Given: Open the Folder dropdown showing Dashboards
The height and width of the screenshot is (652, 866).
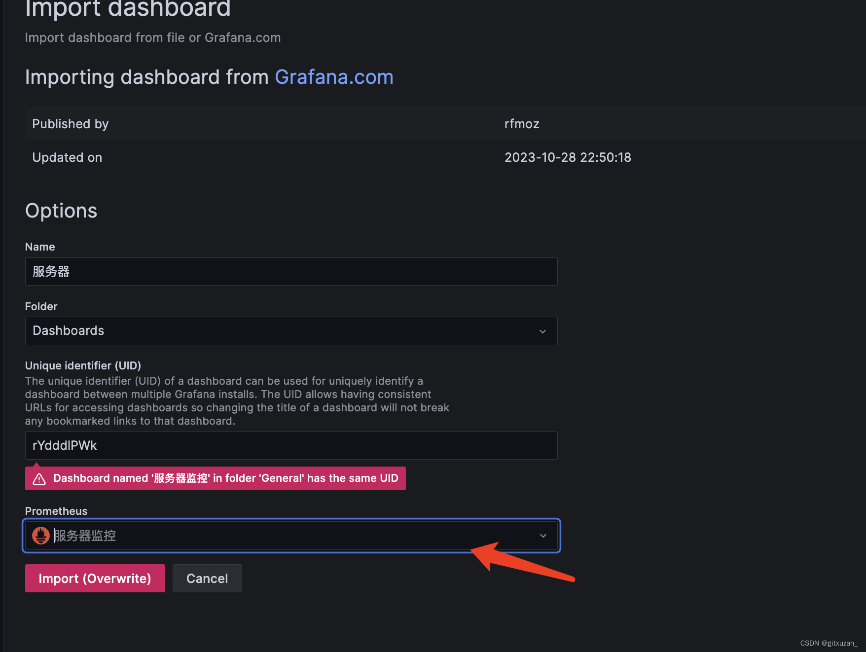Looking at the screenshot, I should [291, 331].
